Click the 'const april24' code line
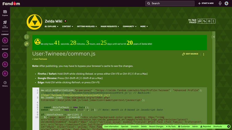Screen dimensions: 232x130 click(x=102, y=110)
